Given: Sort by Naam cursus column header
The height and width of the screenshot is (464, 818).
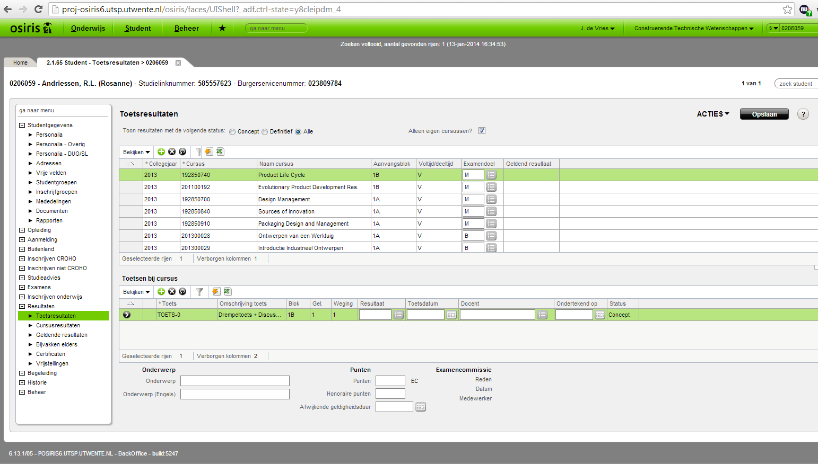Looking at the screenshot, I should [314, 164].
